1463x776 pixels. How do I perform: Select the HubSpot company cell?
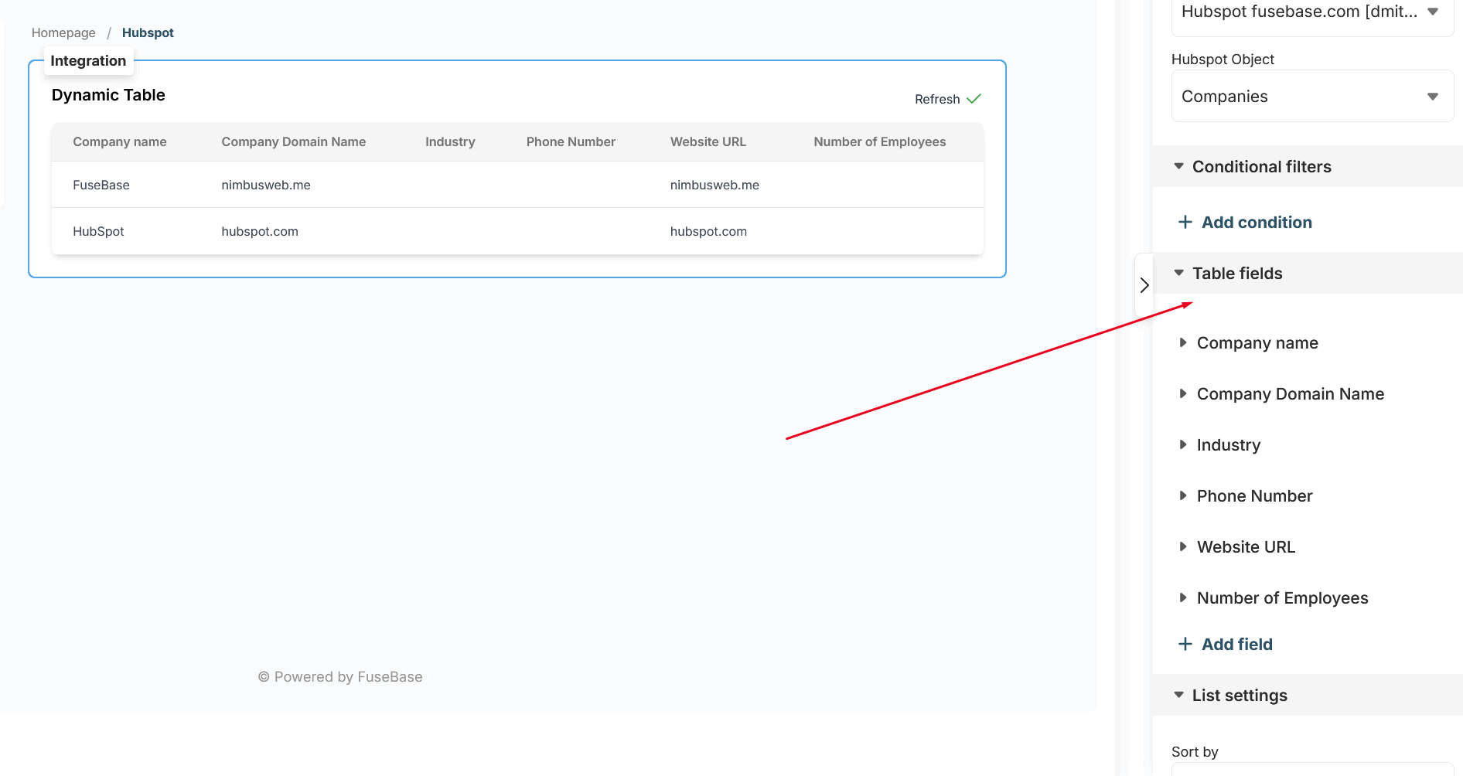coord(98,232)
